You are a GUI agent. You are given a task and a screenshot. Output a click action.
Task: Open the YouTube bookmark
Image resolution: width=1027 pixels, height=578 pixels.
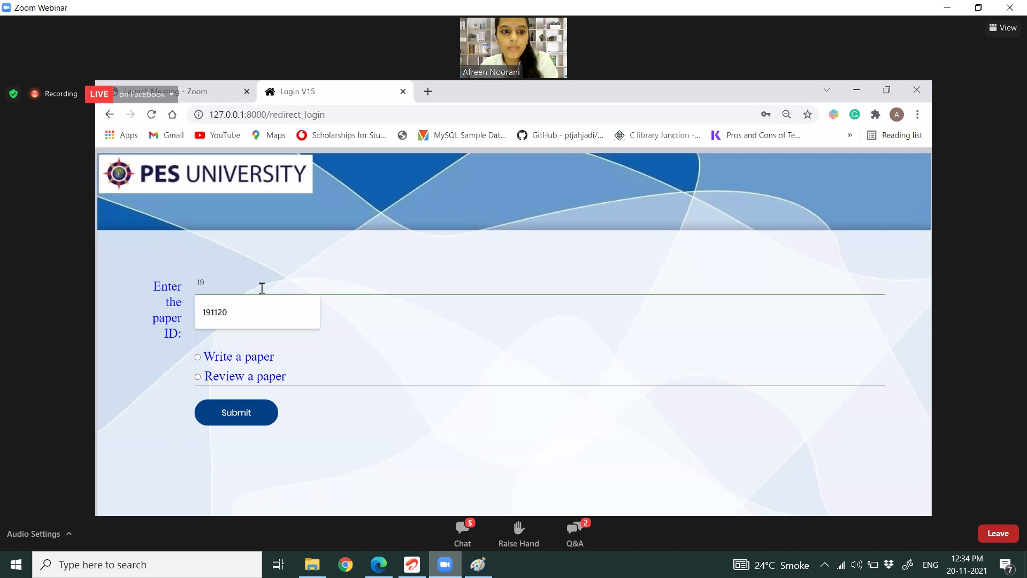(x=217, y=135)
